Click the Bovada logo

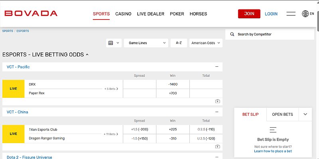click(x=31, y=14)
